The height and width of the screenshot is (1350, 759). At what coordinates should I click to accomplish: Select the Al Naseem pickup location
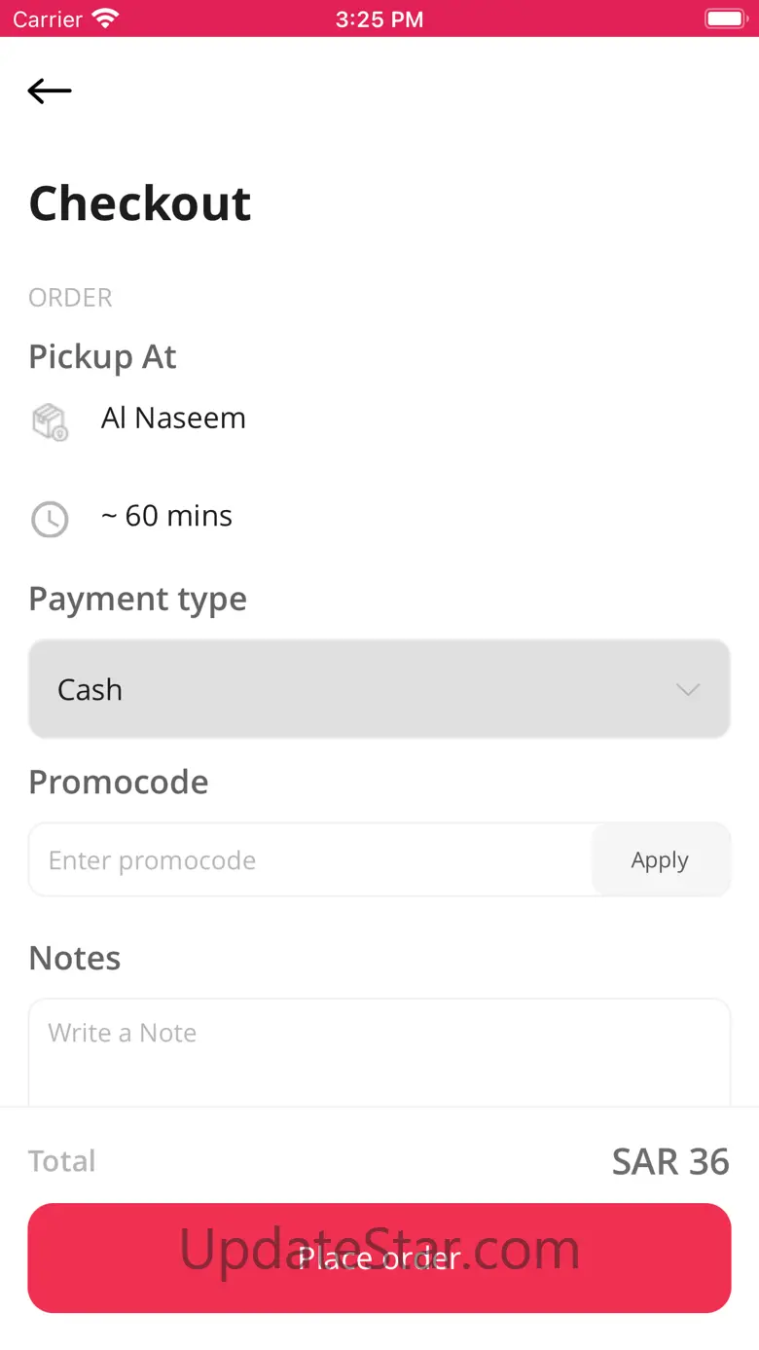tap(173, 419)
